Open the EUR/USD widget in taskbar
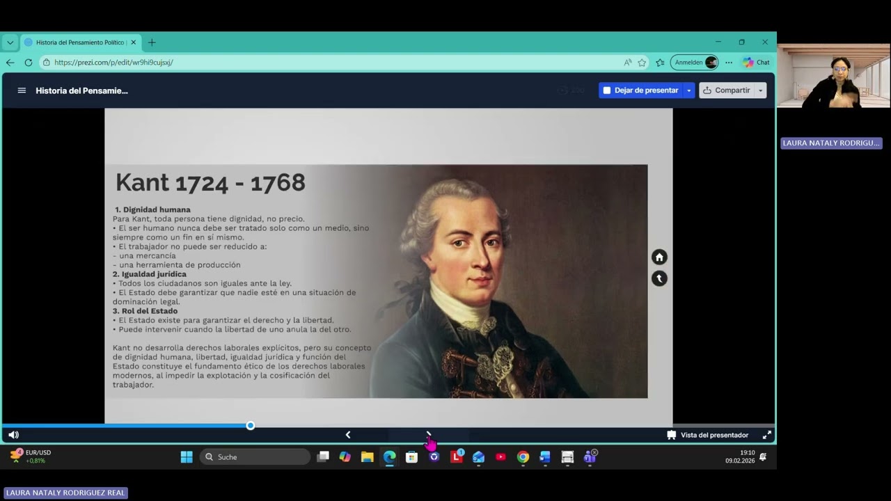The width and height of the screenshot is (891, 501). pos(31,456)
